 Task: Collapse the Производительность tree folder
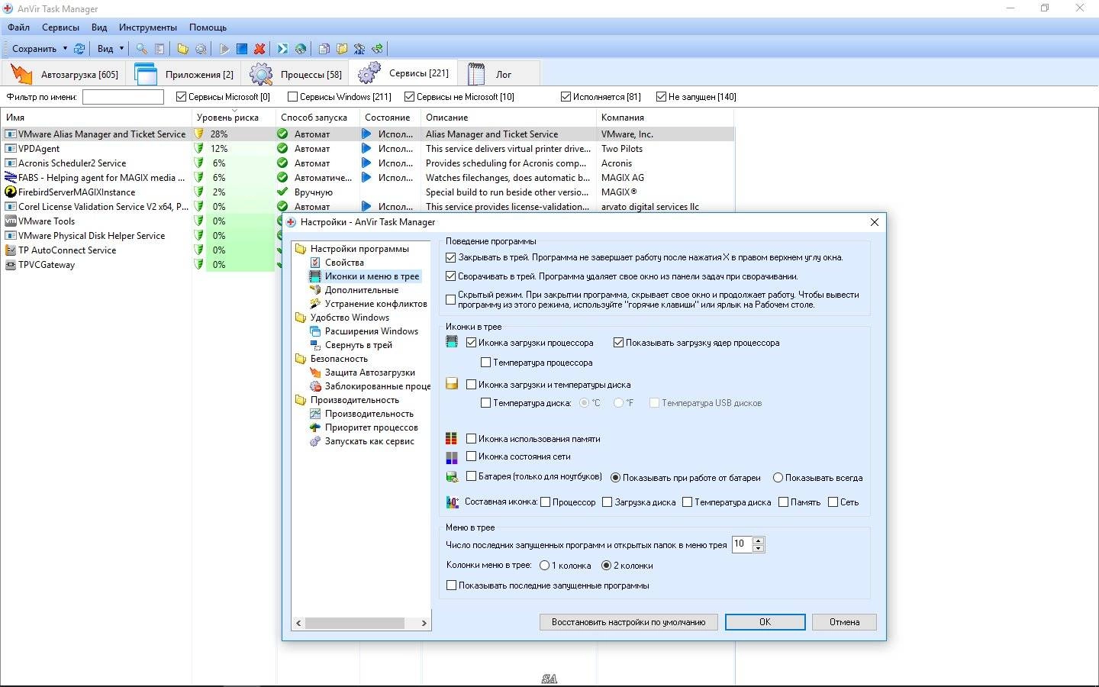pyautogui.click(x=301, y=399)
